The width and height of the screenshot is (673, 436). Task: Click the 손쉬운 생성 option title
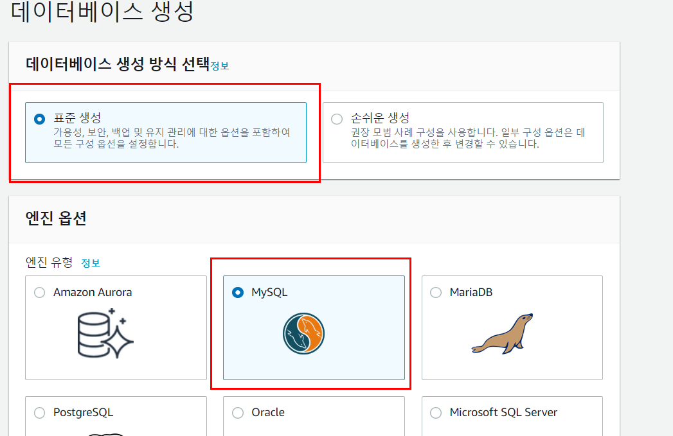(381, 118)
